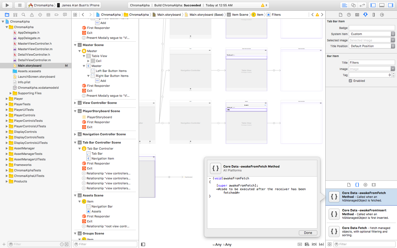
Task: Open the Align constraints menu on canvas bar
Action: click(x=307, y=244)
